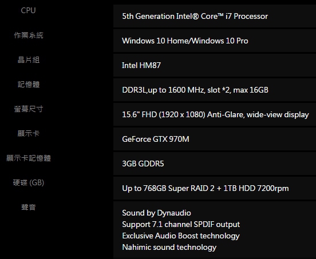Click the 記憶體 label
This screenshot has height=259, width=316.
29,84
